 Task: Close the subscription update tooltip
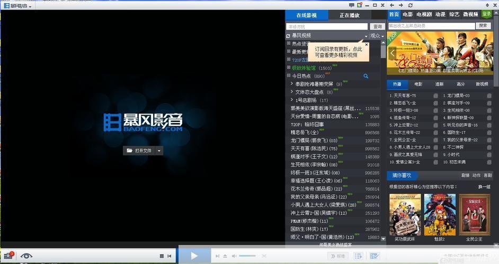(x=366, y=45)
